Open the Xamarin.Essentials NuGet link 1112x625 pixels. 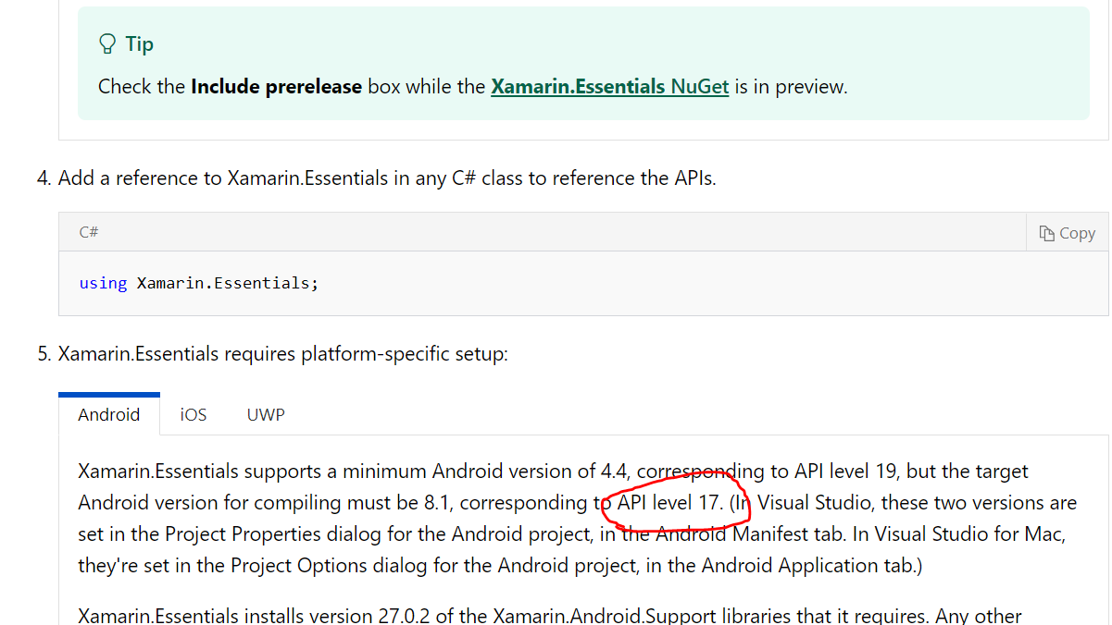tap(609, 86)
